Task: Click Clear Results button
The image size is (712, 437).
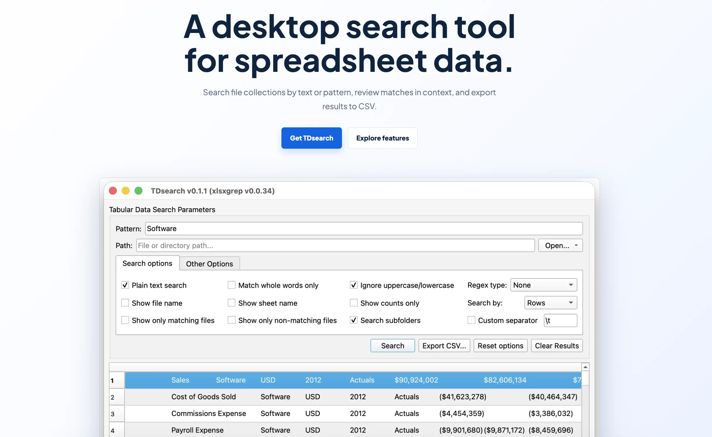Action: click(557, 346)
